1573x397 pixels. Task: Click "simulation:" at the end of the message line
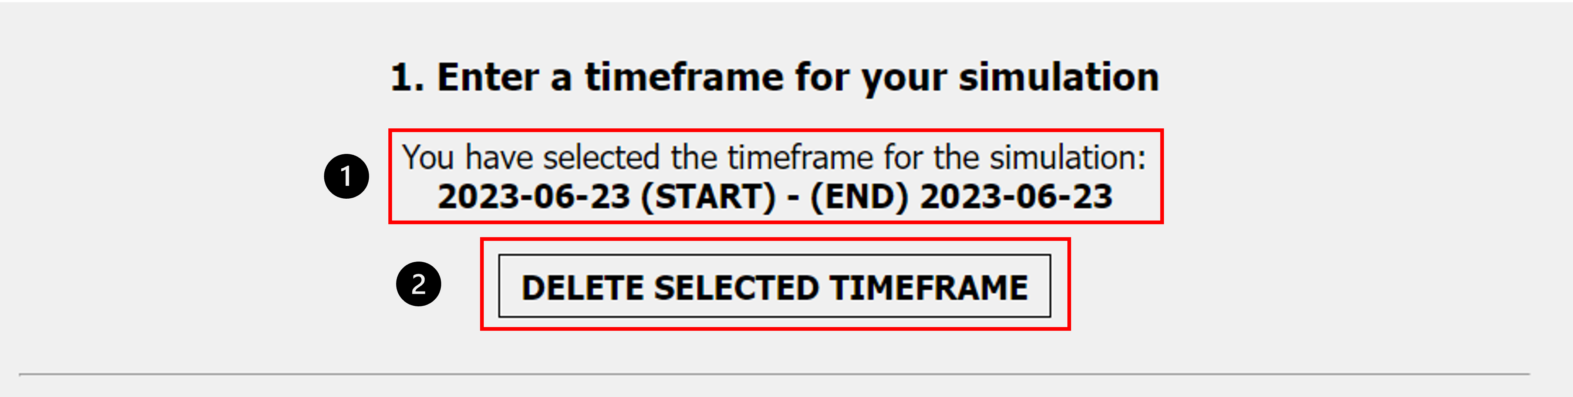(1067, 158)
